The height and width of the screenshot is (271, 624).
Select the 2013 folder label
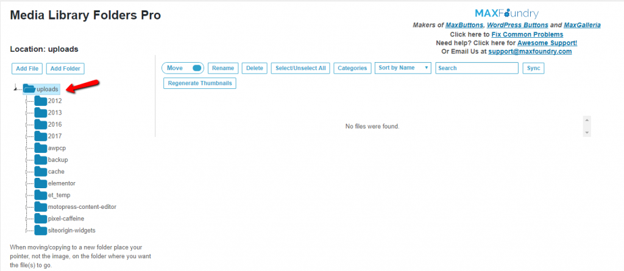tap(55, 113)
